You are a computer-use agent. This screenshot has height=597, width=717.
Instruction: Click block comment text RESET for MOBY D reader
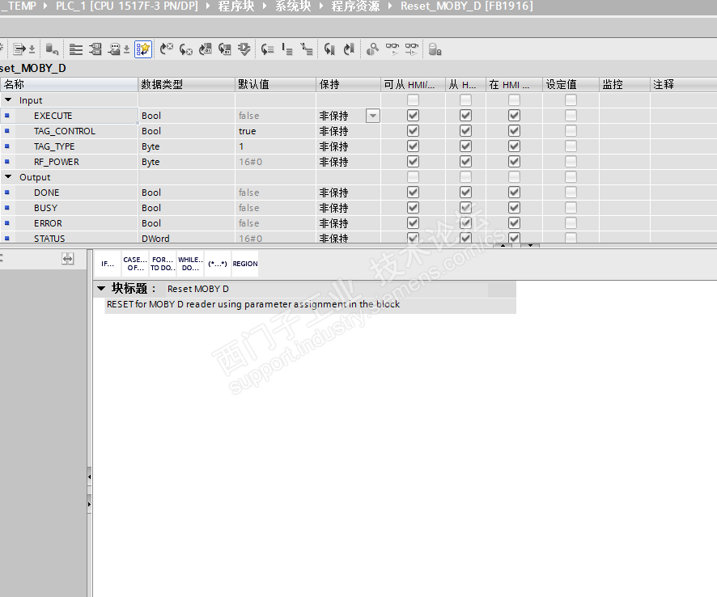[x=252, y=304]
